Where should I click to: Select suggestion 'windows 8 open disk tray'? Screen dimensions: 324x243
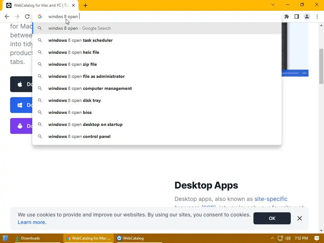pos(157,100)
